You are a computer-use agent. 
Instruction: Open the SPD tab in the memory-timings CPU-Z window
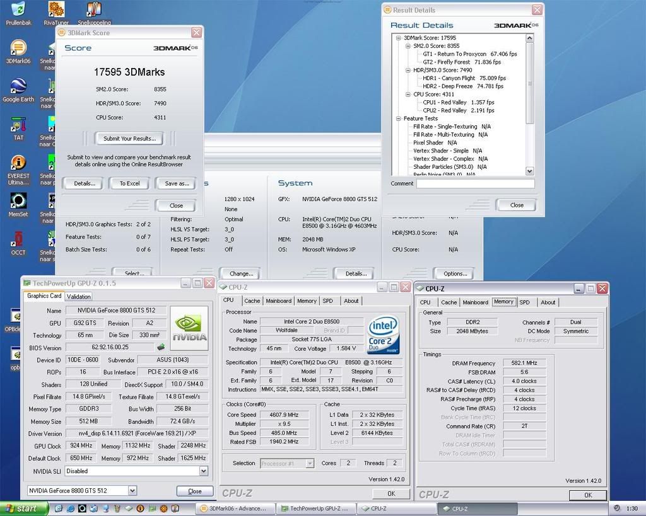pos(524,302)
